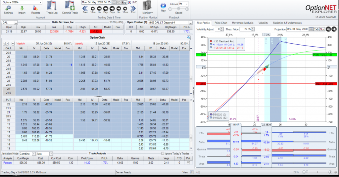The height and width of the screenshot is (177, 339).
Task: Jump to Start of trading date
Action: point(85,8)
